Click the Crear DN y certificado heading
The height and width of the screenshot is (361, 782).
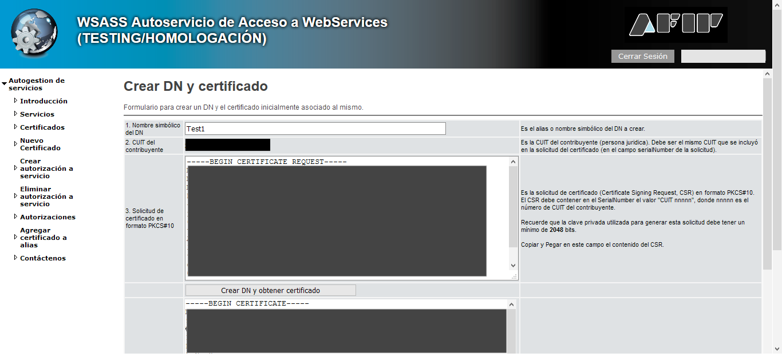coord(196,87)
